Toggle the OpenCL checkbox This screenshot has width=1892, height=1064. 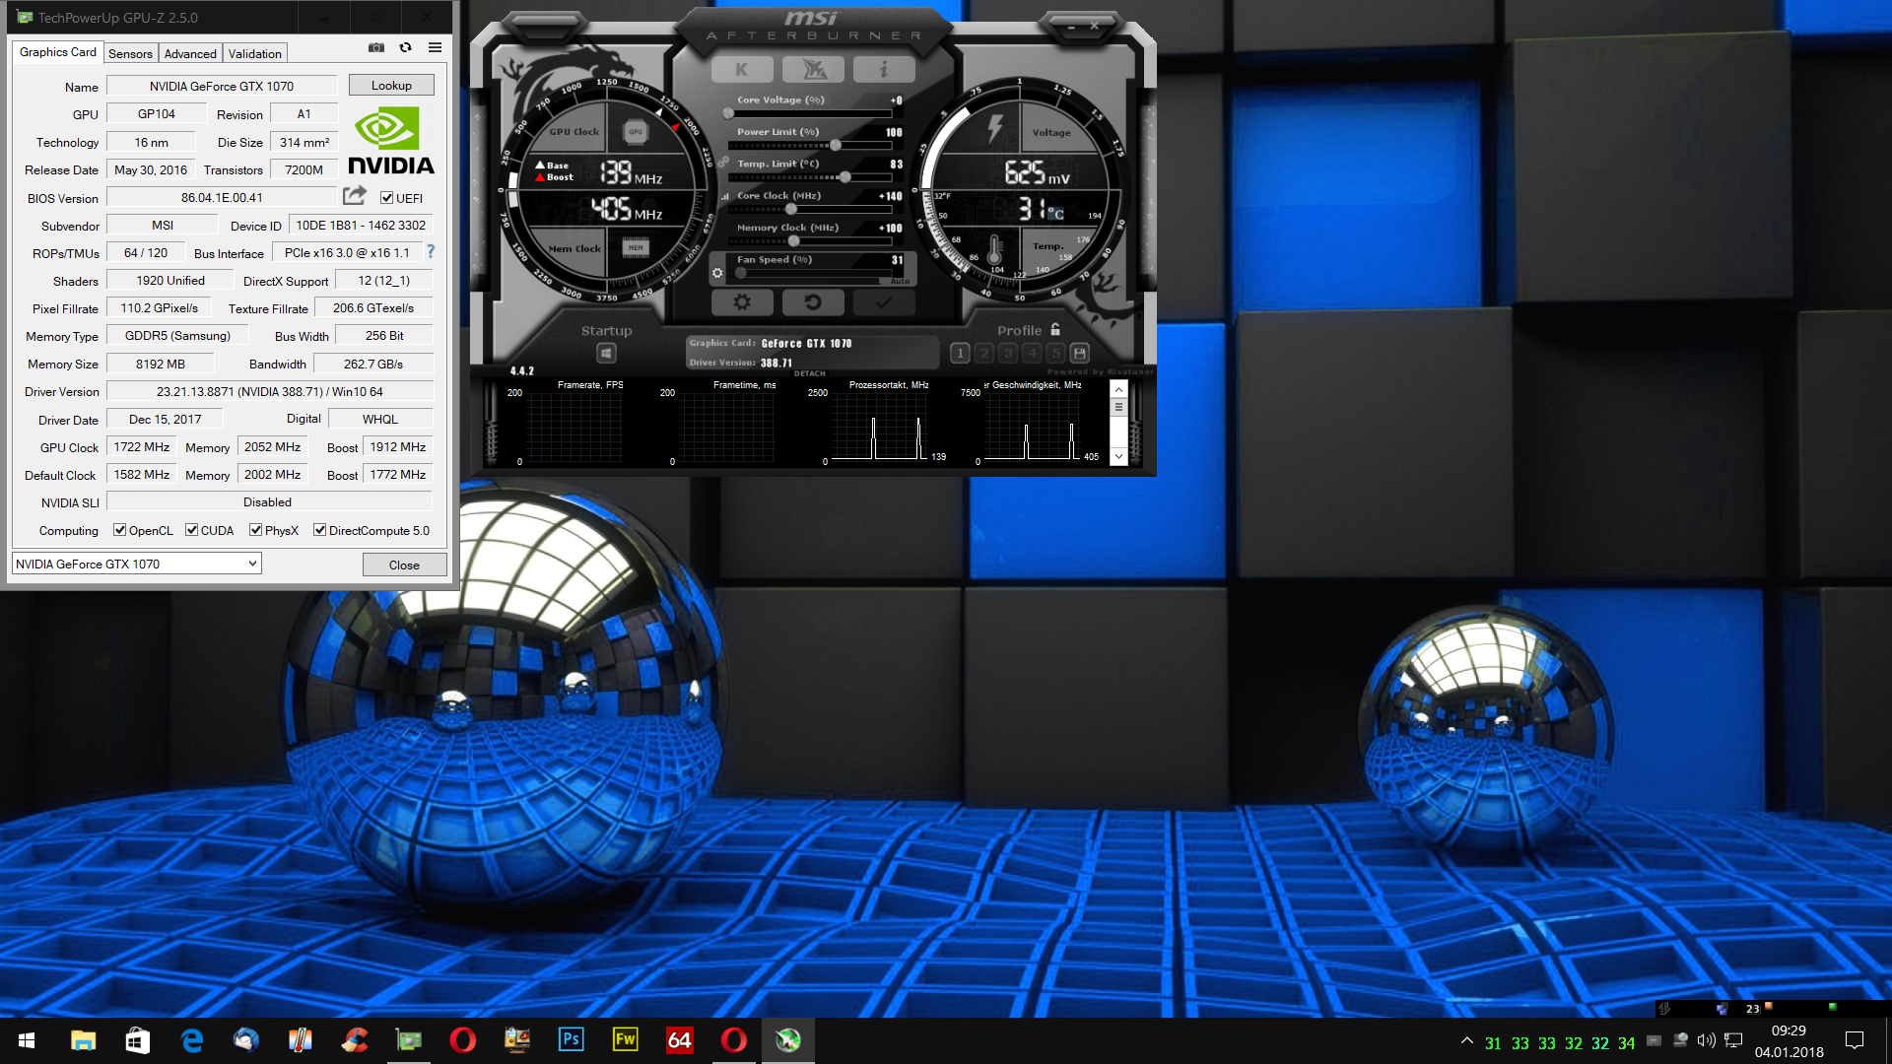click(120, 530)
